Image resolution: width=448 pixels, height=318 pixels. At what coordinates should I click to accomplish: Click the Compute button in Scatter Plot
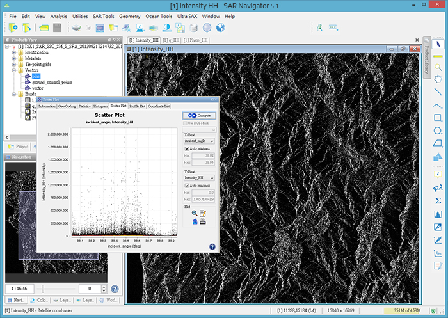coord(200,115)
